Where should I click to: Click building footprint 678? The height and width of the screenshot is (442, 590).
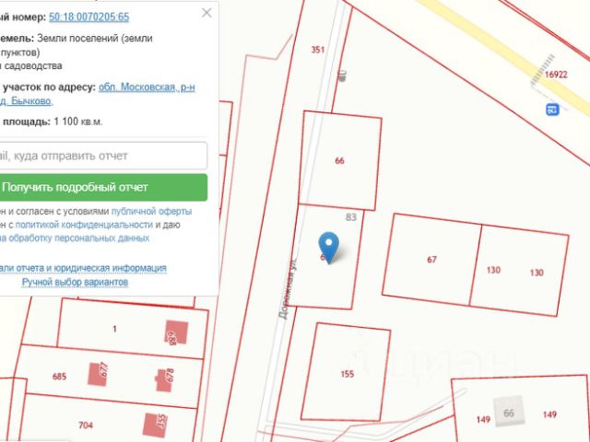[x=164, y=380]
